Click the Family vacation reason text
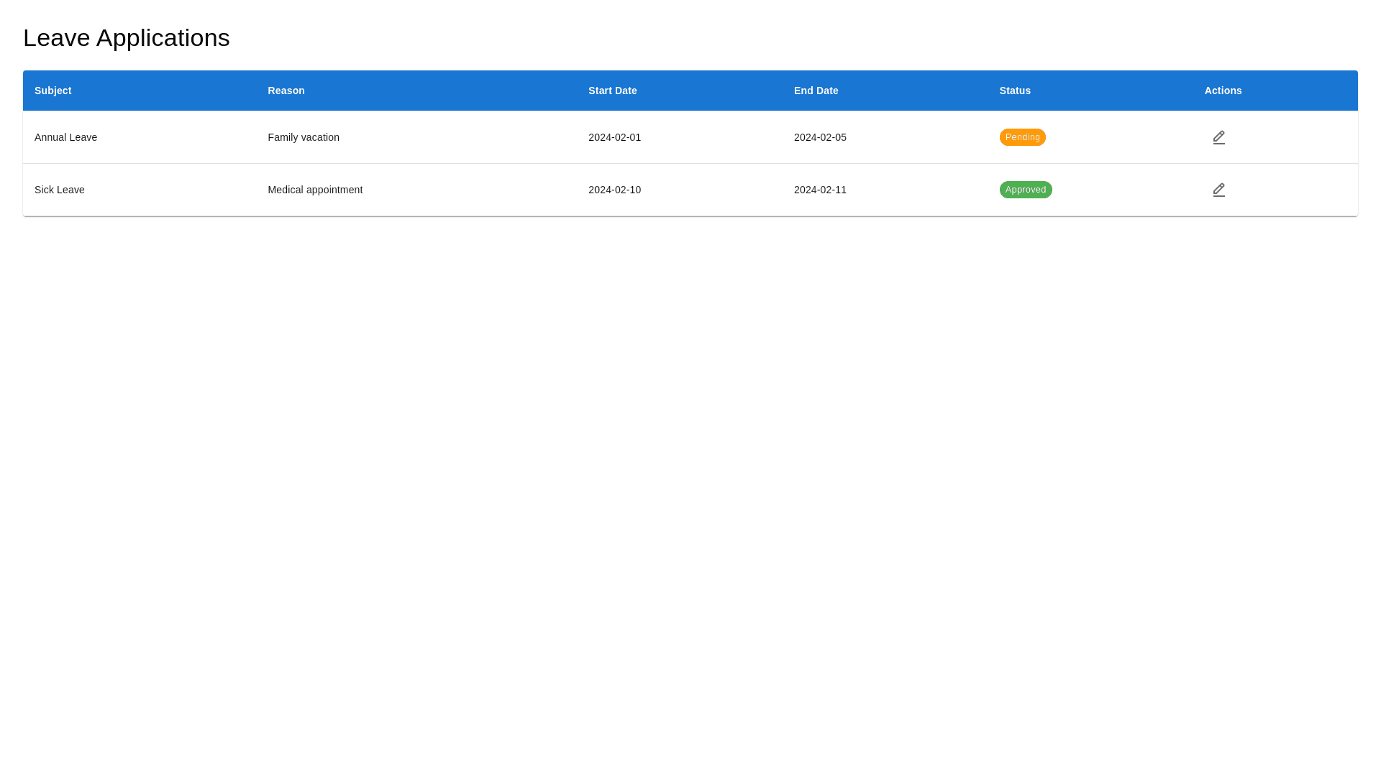This screenshot has width=1381, height=776. (304, 137)
